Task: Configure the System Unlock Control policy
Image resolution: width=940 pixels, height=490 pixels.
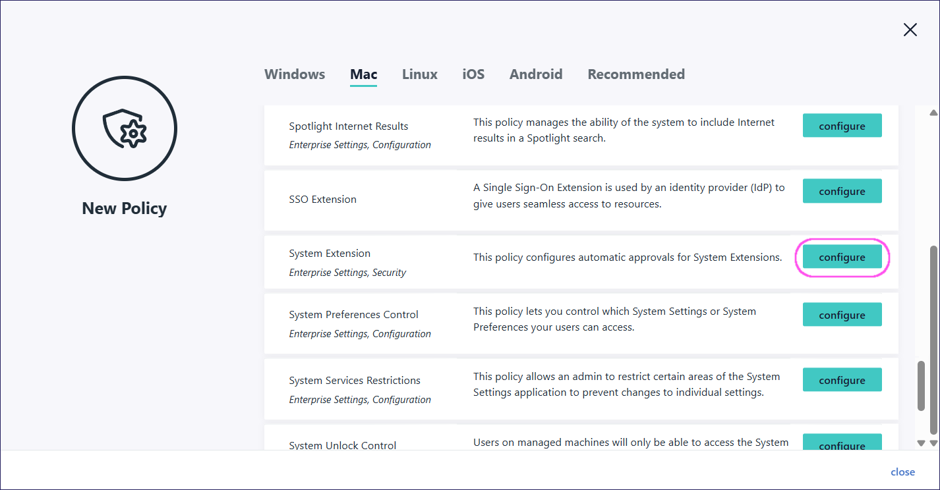Action: pyautogui.click(x=842, y=443)
